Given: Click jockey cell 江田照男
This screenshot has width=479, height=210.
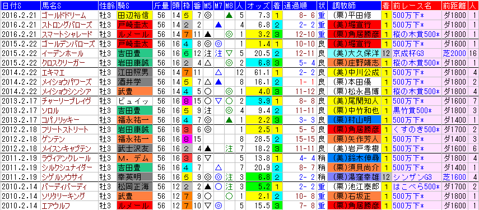Looking at the screenshot, I should coord(134,73).
